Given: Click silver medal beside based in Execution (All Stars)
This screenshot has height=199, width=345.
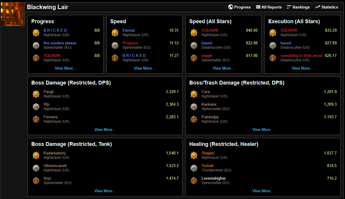Looking at the screenshot, I should tap(273, 45).
